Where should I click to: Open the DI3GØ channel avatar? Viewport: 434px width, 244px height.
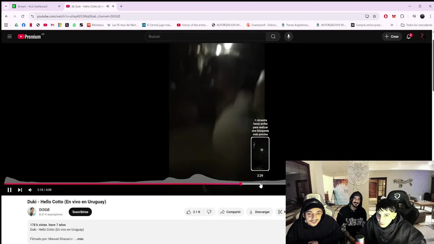[32, 211]
